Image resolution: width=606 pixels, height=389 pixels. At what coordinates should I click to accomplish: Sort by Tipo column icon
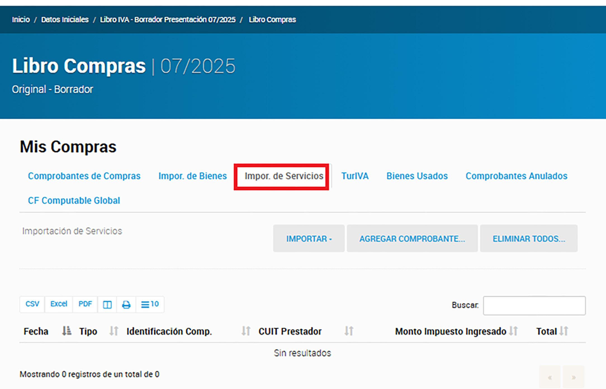pyautogui.click(x=114, y=331)
